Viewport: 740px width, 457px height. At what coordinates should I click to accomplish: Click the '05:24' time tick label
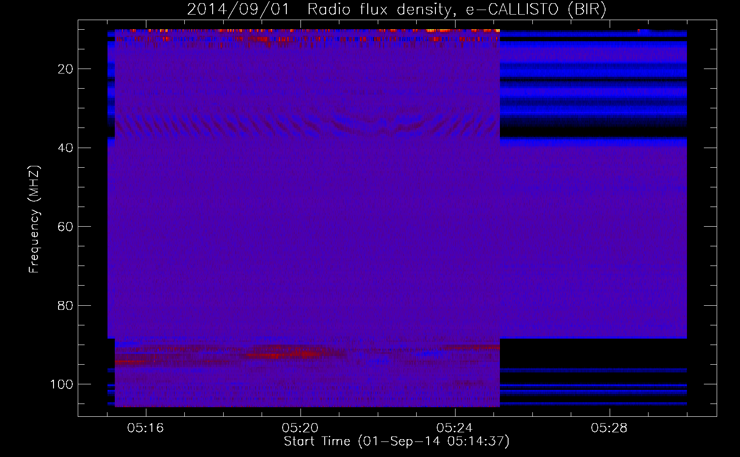point(455,428)
